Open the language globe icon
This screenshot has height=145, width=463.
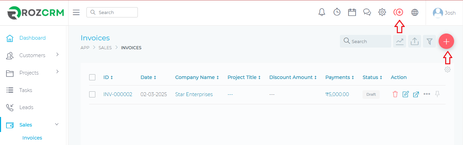pos(415,12)
